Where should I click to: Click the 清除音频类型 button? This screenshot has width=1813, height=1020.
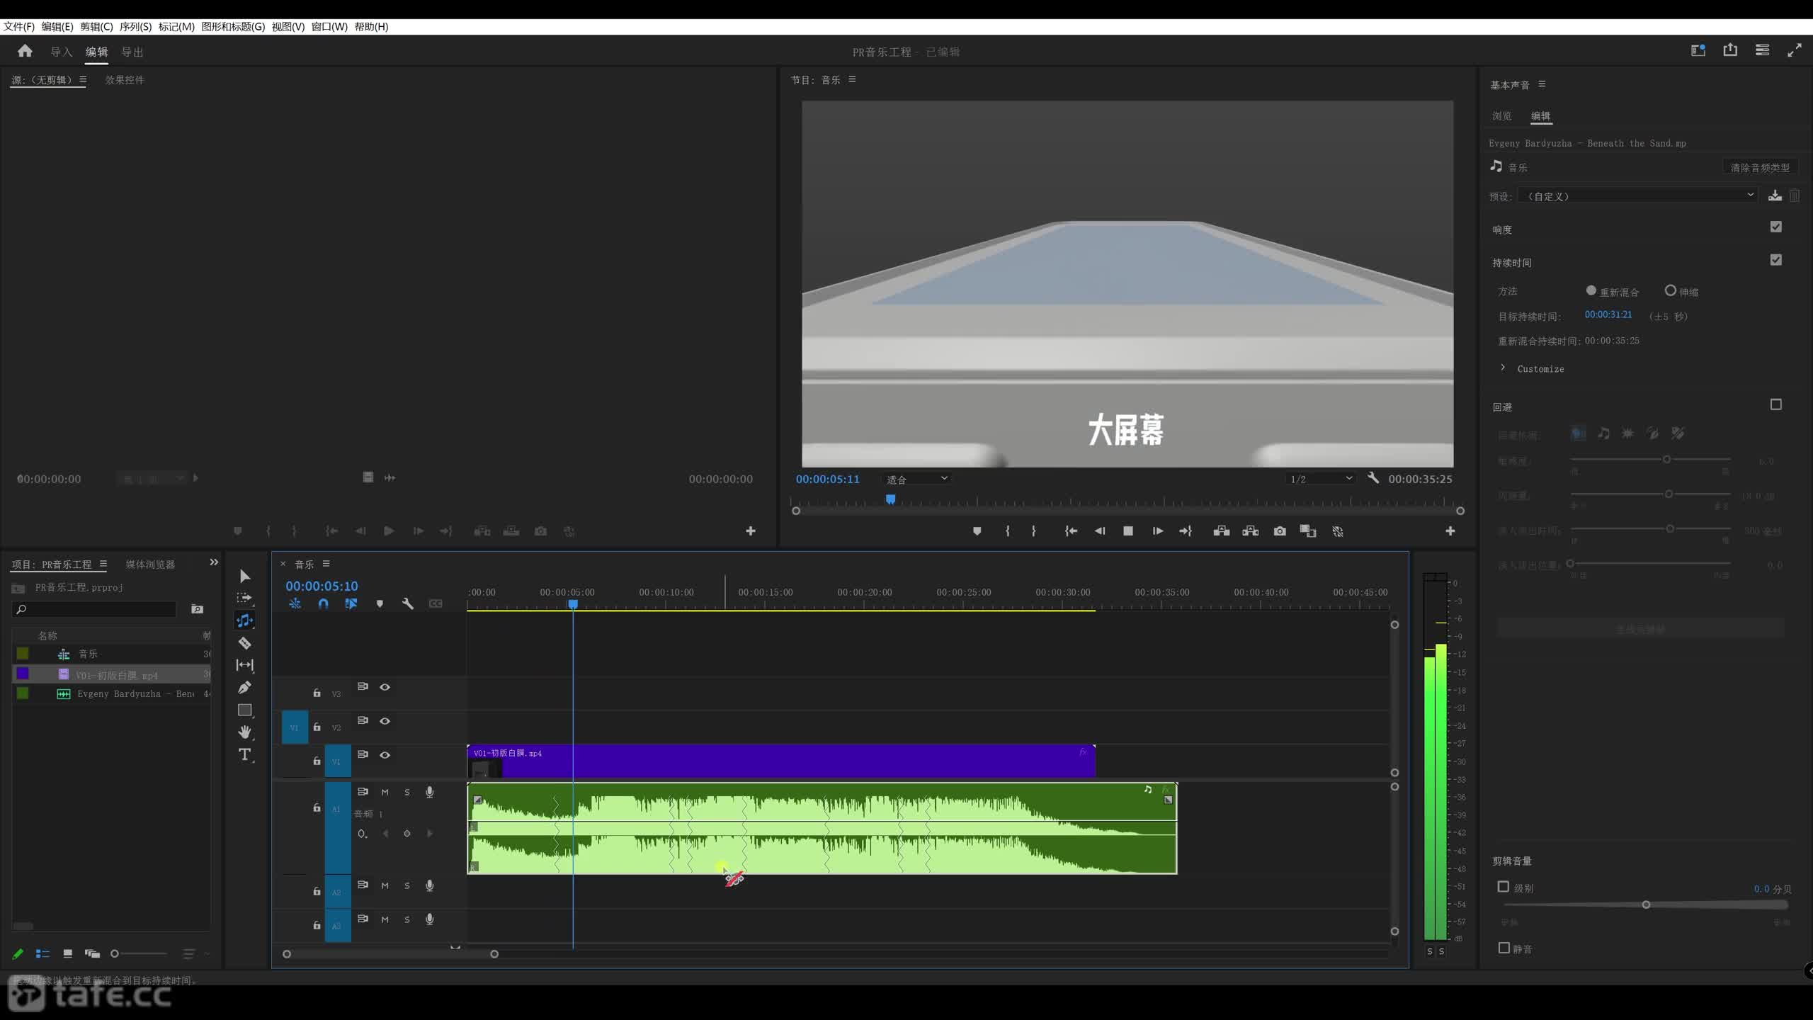1760,167
